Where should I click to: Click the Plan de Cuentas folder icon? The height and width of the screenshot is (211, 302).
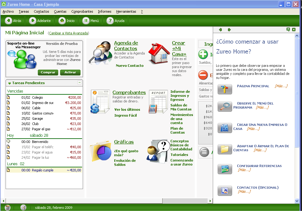point(225,149)
